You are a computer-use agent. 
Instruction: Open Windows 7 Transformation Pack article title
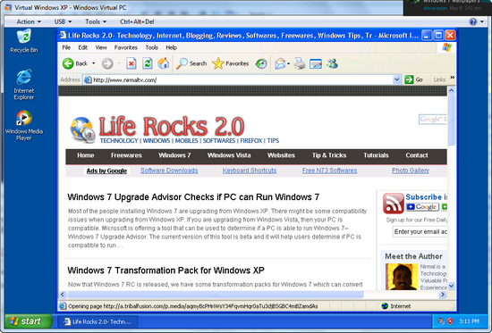166,271
